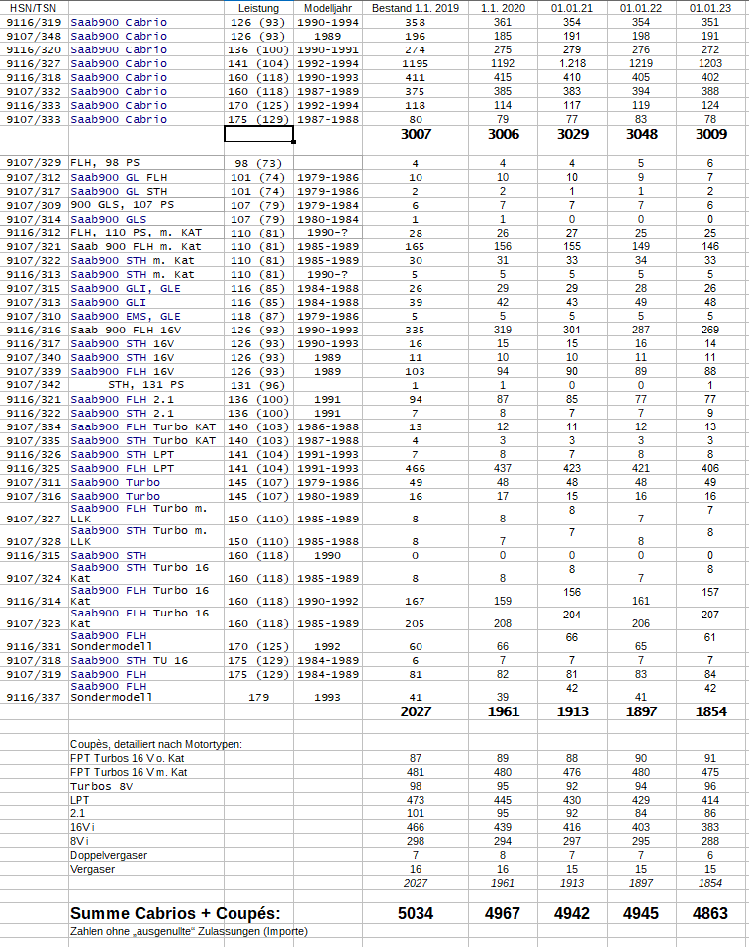This screenshot has width=749, height=947.
Task: Select the Modelljahr cell '1990-1994' for 9116/319
Action: [328, 23]
